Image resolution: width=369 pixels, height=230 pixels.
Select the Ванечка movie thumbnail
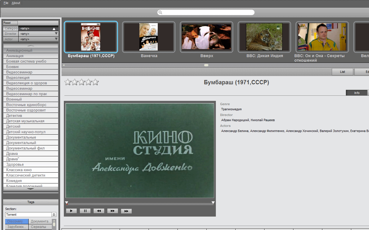click(x=149, y=37)
